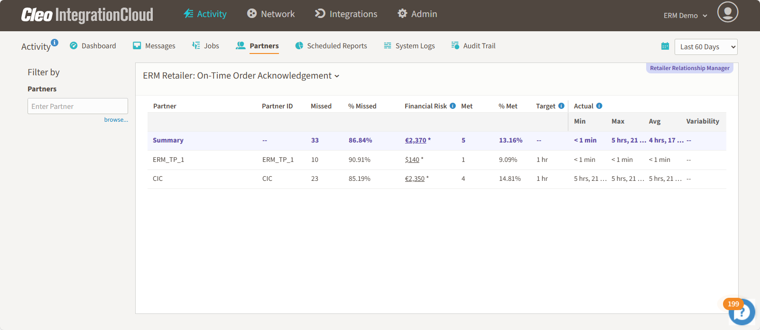This screenshot has height=330, width=760.
Task: Open the help chat widget icon
Action: (741, 312)
